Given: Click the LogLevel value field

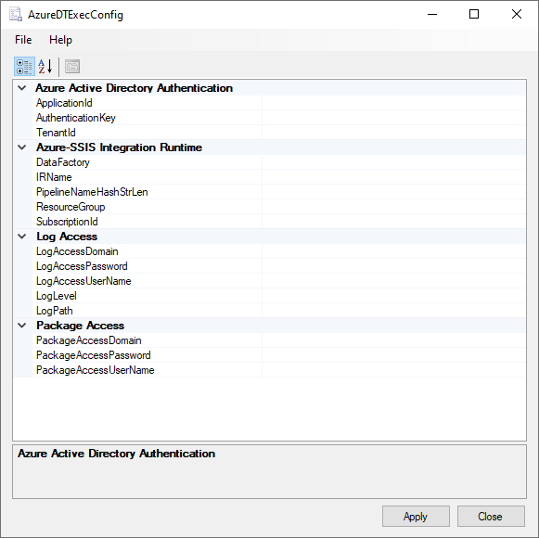Looking at the screenshot, I should tap(394, 296).
